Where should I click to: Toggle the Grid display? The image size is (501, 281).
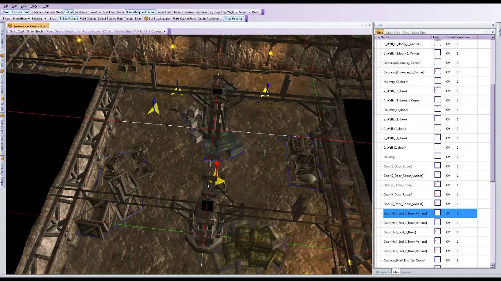coord(6,12)
